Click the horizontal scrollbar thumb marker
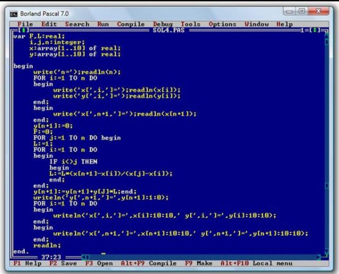The image size is (339, 274). point(88,257)
